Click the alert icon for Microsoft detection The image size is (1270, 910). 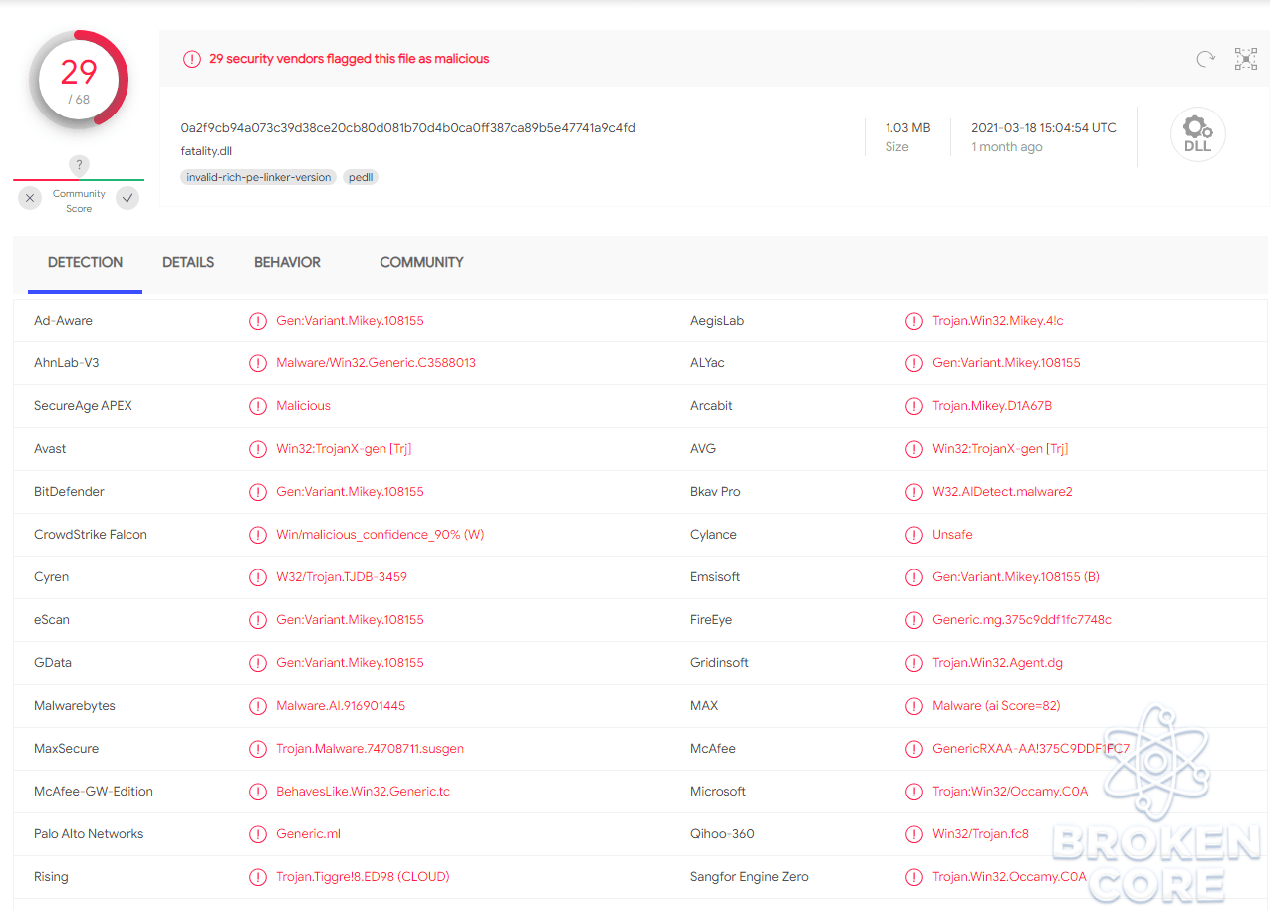[x=914, y=792]
